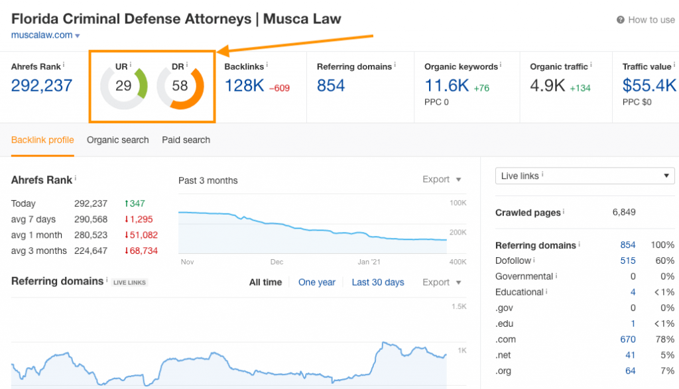Open the 854 referring domains sidebar link
Screen dimensions: 679x389
tap(628, 245)
